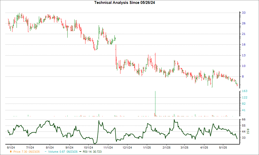Click the 9/1/24 date label
259x155 pixels.
point(69,148)
